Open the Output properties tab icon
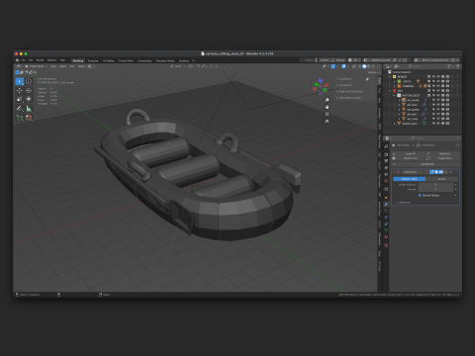Image resolution: width=475 pixels, height=356 pixels. [x=386, y=161]
